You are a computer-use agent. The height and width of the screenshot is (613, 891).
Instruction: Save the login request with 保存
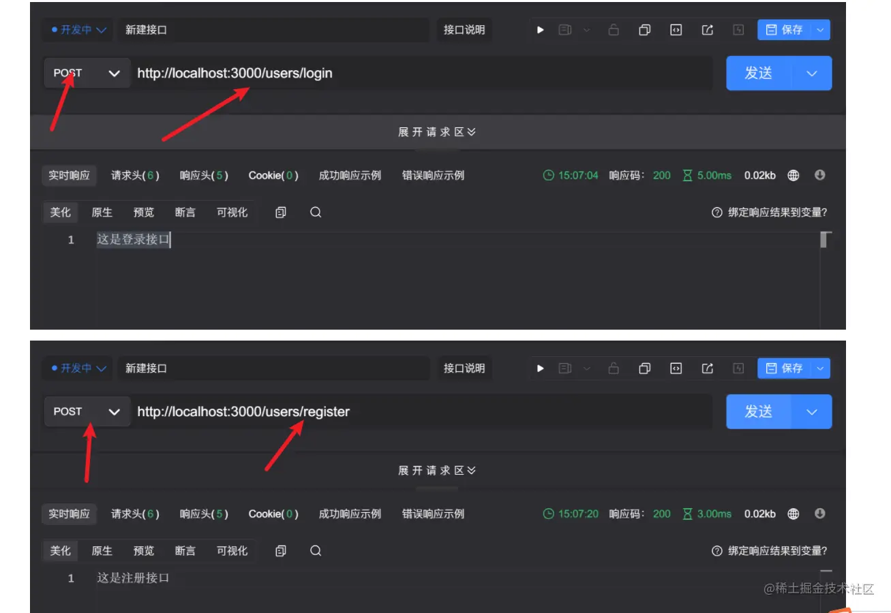tap(785, 30)
